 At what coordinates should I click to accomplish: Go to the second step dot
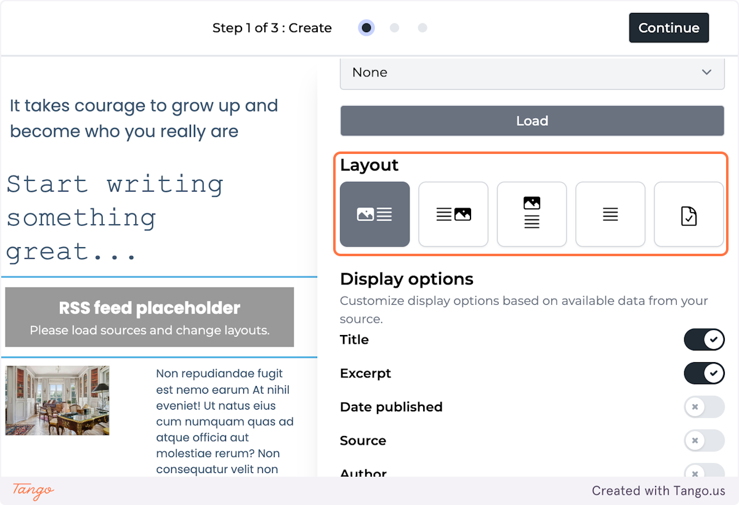(395, 28)
